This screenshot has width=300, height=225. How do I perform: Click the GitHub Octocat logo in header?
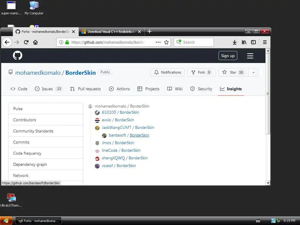[x=17, y=55]
